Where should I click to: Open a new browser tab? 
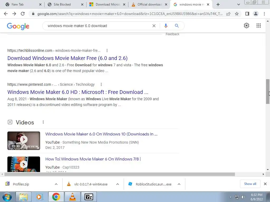pos(218,4)
